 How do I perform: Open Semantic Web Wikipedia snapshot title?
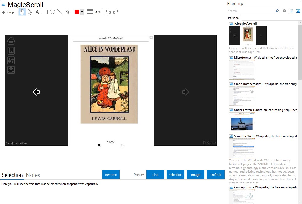266,136
